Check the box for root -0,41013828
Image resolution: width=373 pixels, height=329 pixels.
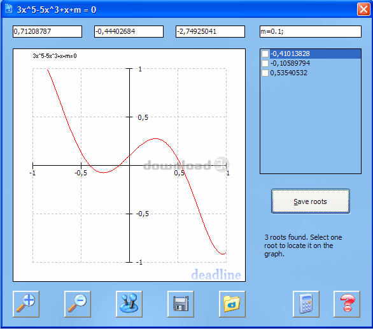[x=265, y=54]
